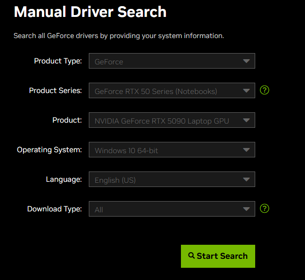Viewport: 305px width, 280px height.
Task: Open the Download Type dropdown showing All
Action: [172, 209]
